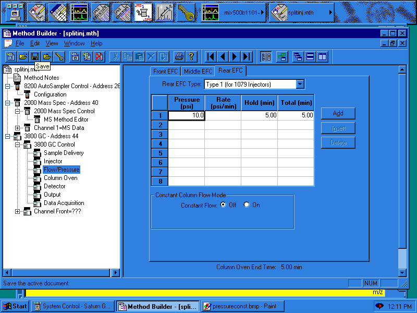The height and width of the screenshot is (313, 417).
Task: Click the tree pane horizontal scrollbar right arrow
Action: pos(115,272)
